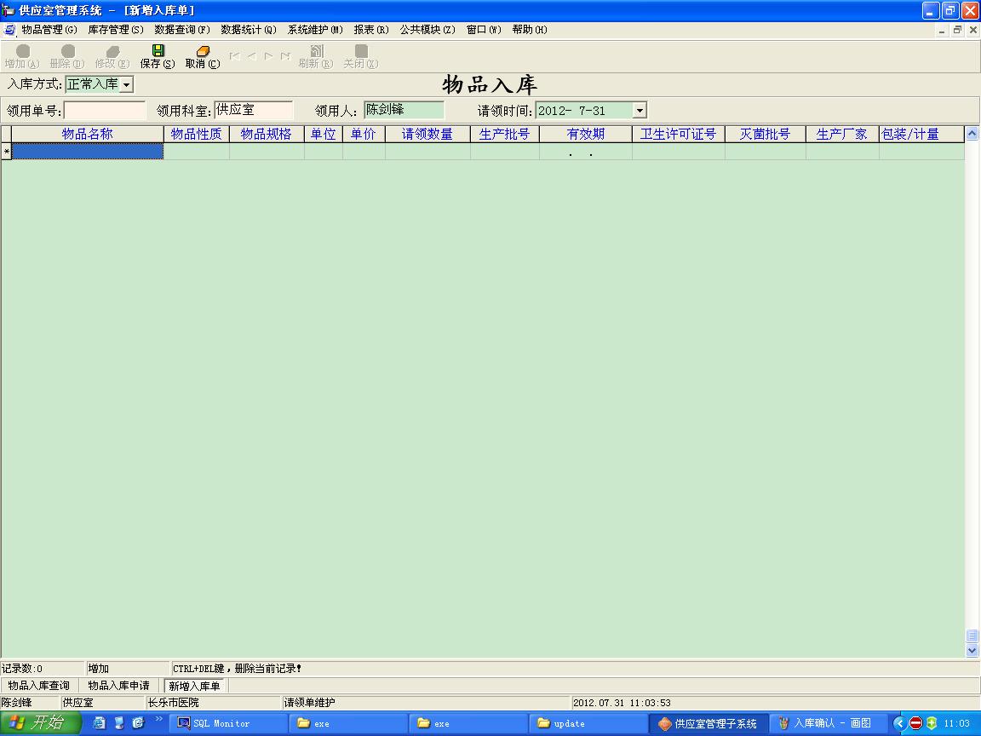Click the 有效期 cell in the new row
Screen dimensions: 981x736
tap(586, 152)
